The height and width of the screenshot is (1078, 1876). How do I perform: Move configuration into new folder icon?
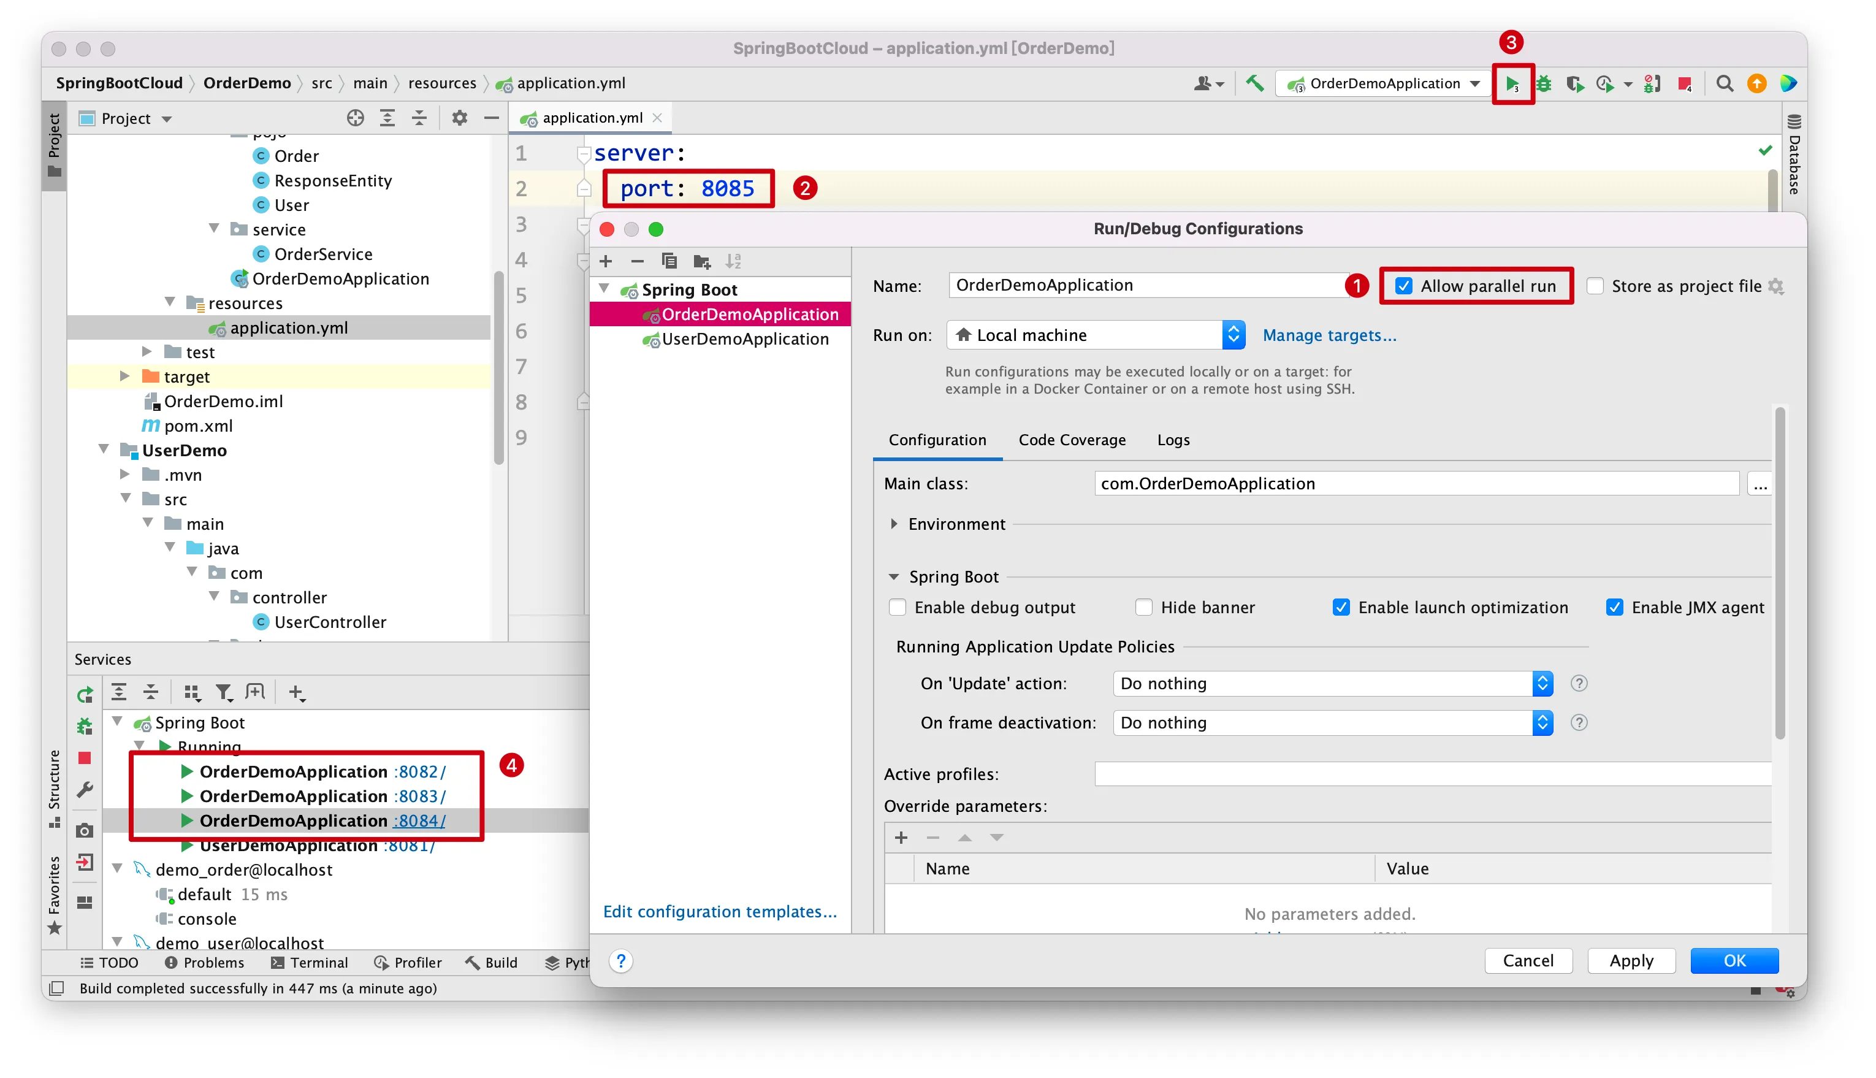pos(701,261)
